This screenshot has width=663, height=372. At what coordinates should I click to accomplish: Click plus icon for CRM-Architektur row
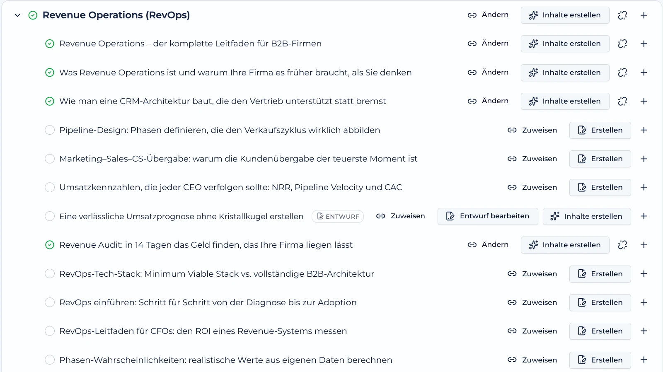644,101
